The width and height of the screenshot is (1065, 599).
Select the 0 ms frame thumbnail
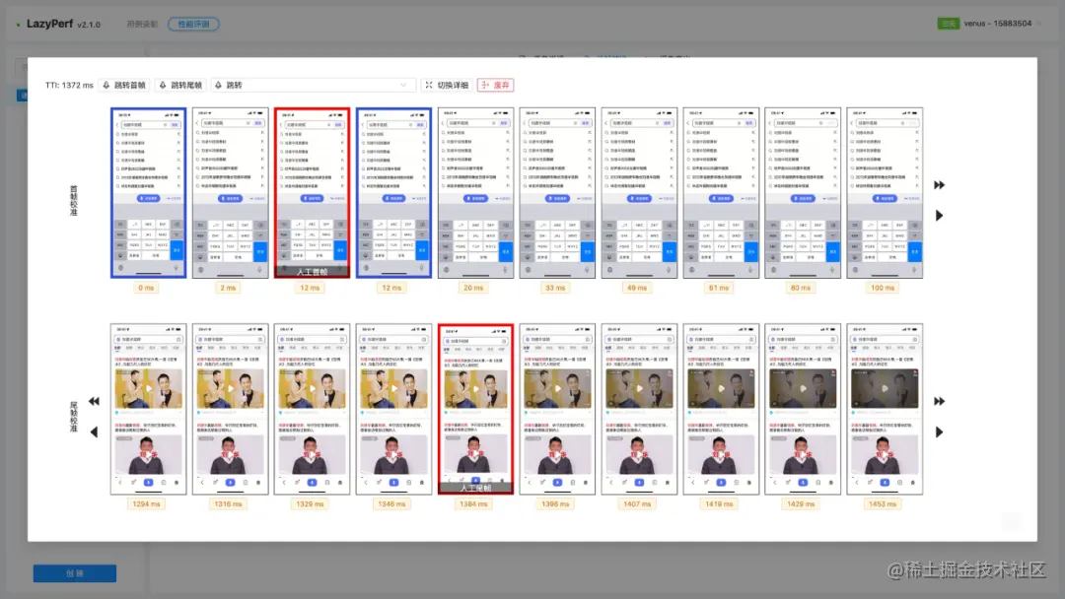coord(148,193)
